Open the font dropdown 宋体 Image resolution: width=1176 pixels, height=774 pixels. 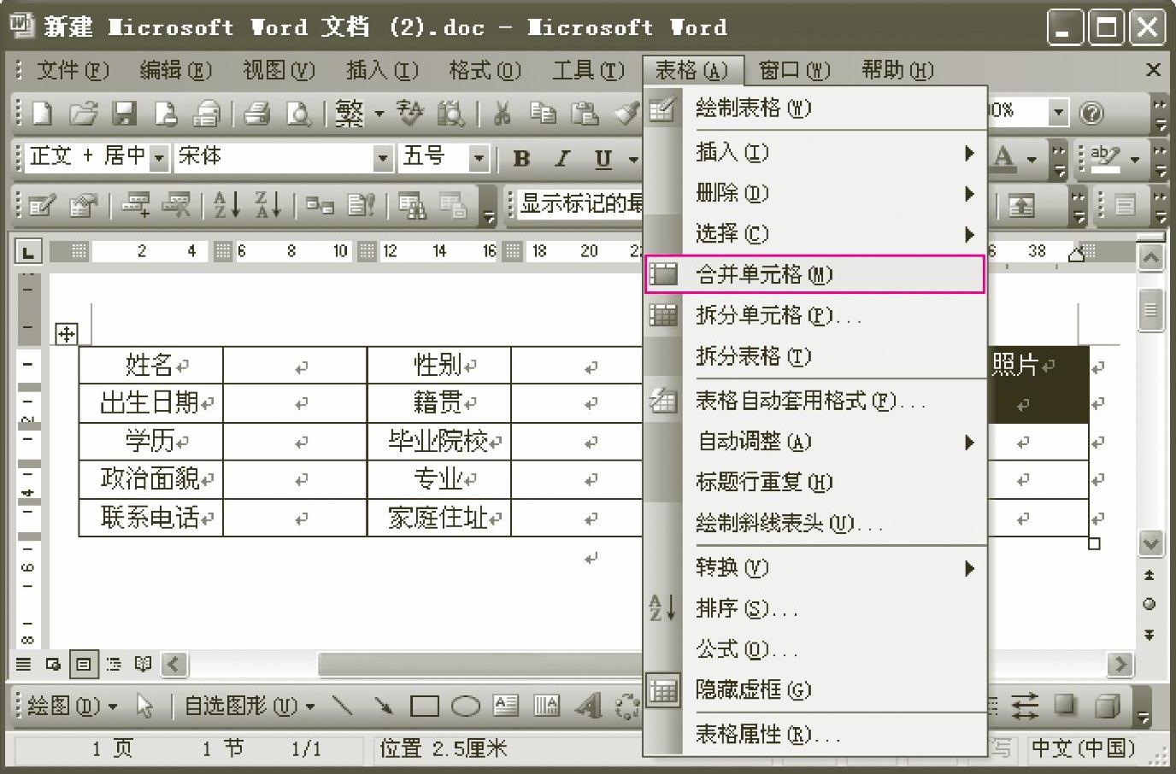[384, 158]
